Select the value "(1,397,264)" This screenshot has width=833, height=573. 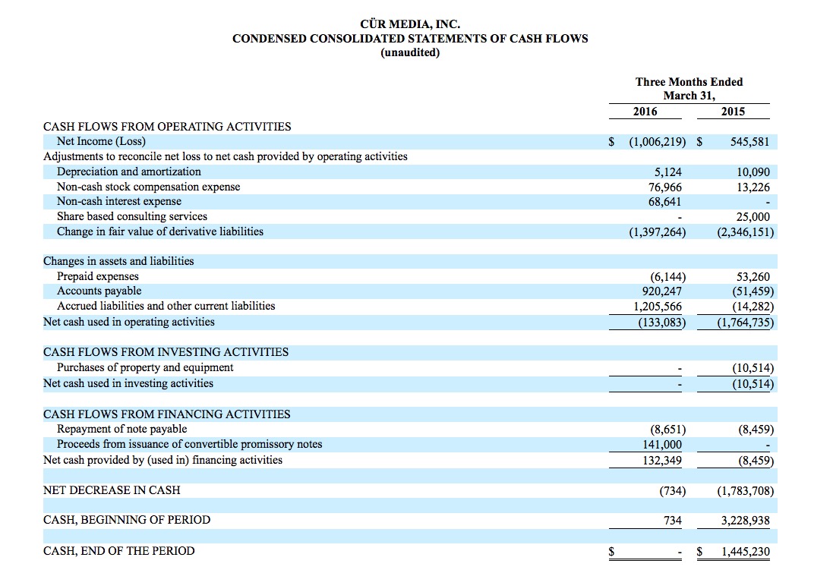[657, 232]
